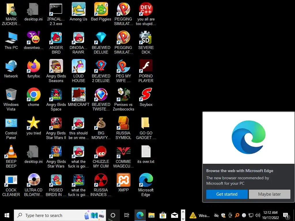Select the COMMIE WAGECU... shortcut icon
The height and width of the screenshot is (221, 295).
(x=123, y=151)
